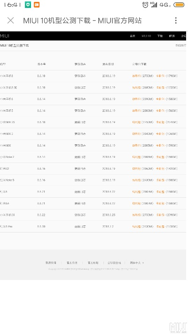Screen dimensions: 188x334
Task: Download 线刷包 for 红米6 version 8.6.21
Action: tap(136, 192)
